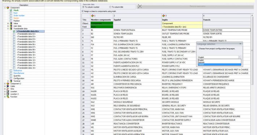Click component icon in column 3 header
Viewport: 257px width, 135px height.
click(x=163, y=15)
